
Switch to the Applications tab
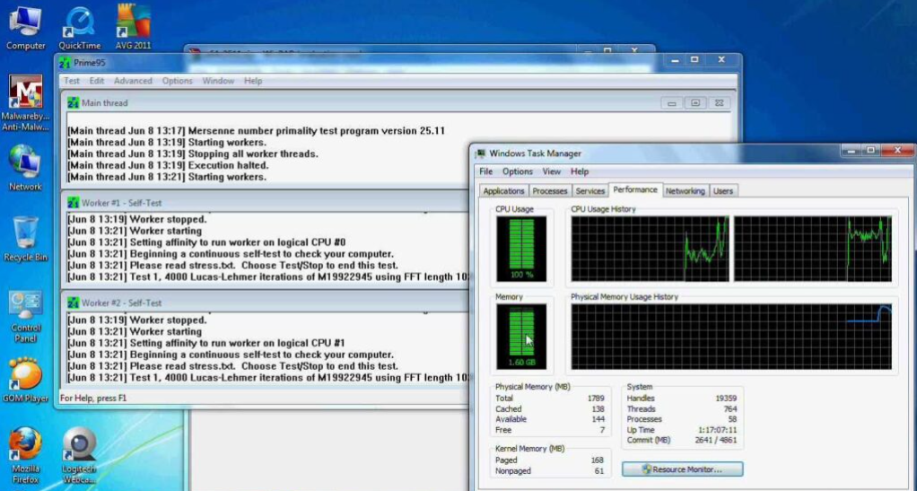(503, 191)
